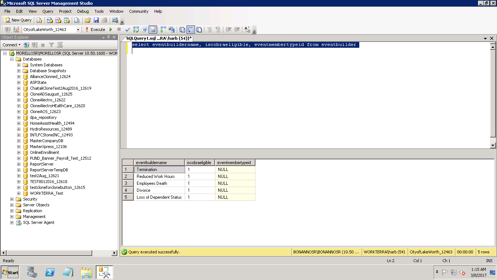497x280 pixels.
Task: Select the OnlineEnrollment database
Action: 44,152
